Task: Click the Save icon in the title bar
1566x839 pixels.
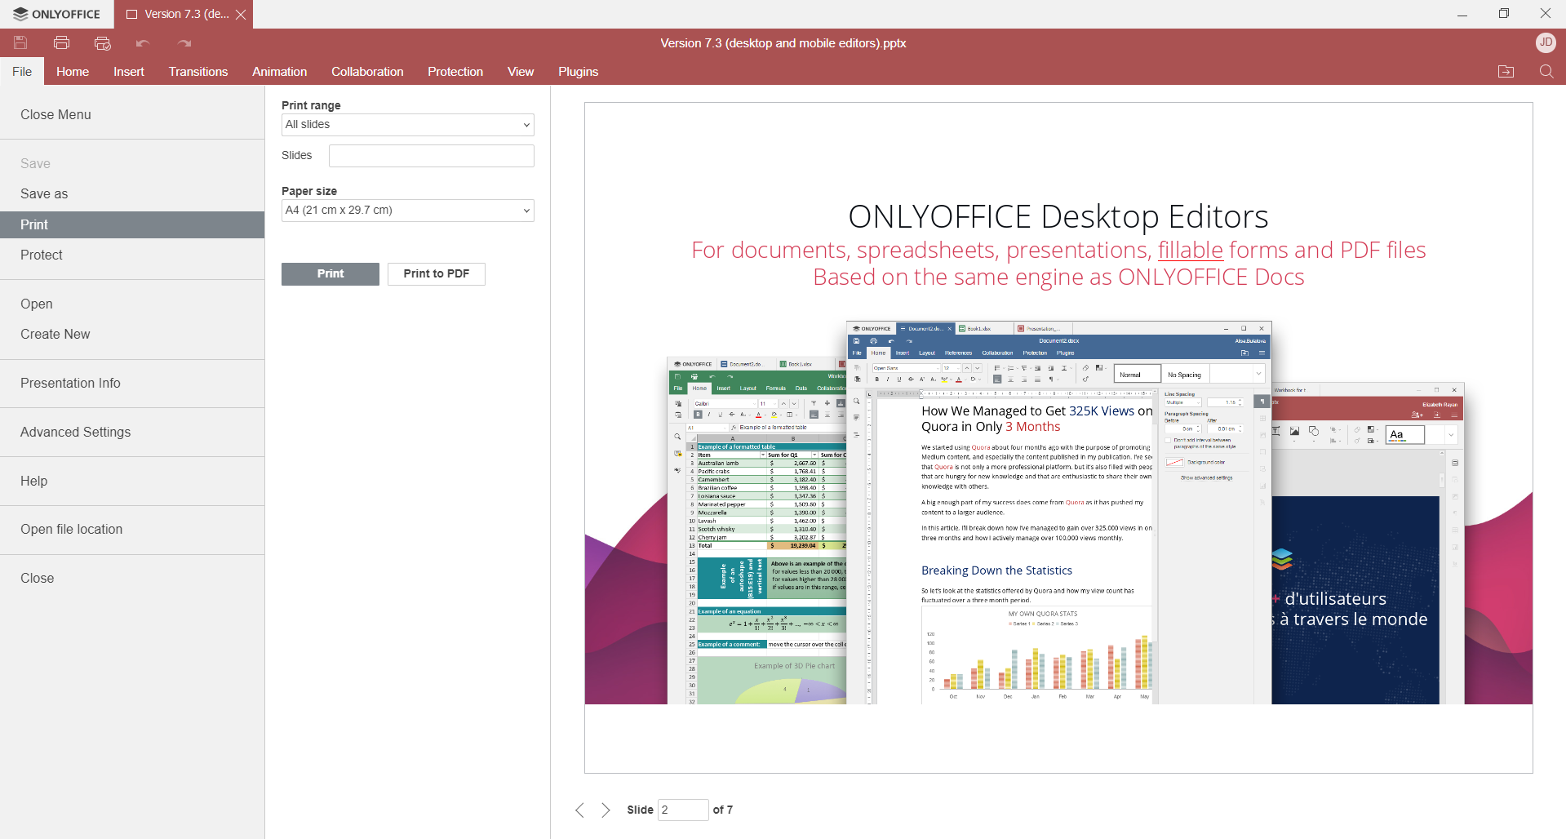Action: 20,43
